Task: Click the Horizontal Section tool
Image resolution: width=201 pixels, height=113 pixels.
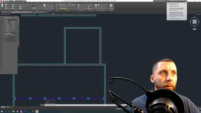Action: [103, 5]
